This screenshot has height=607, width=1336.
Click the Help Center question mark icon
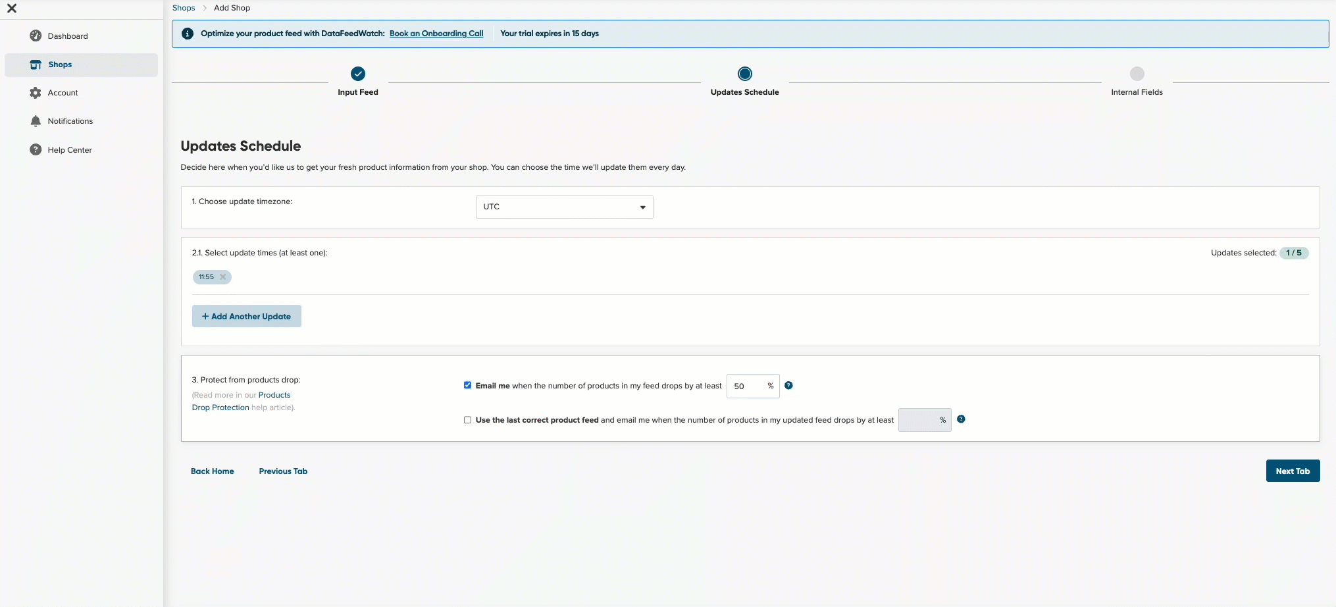pos(36,149)
